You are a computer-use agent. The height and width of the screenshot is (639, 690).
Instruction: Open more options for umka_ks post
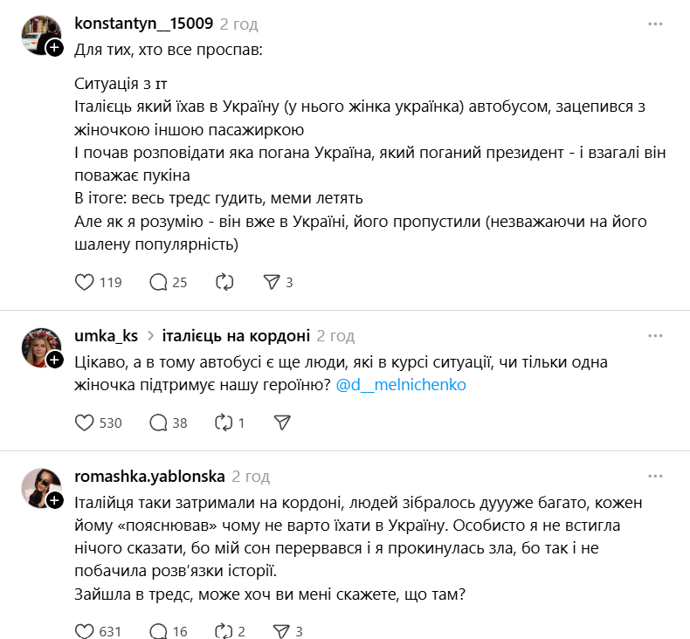[x=655, y=336]
